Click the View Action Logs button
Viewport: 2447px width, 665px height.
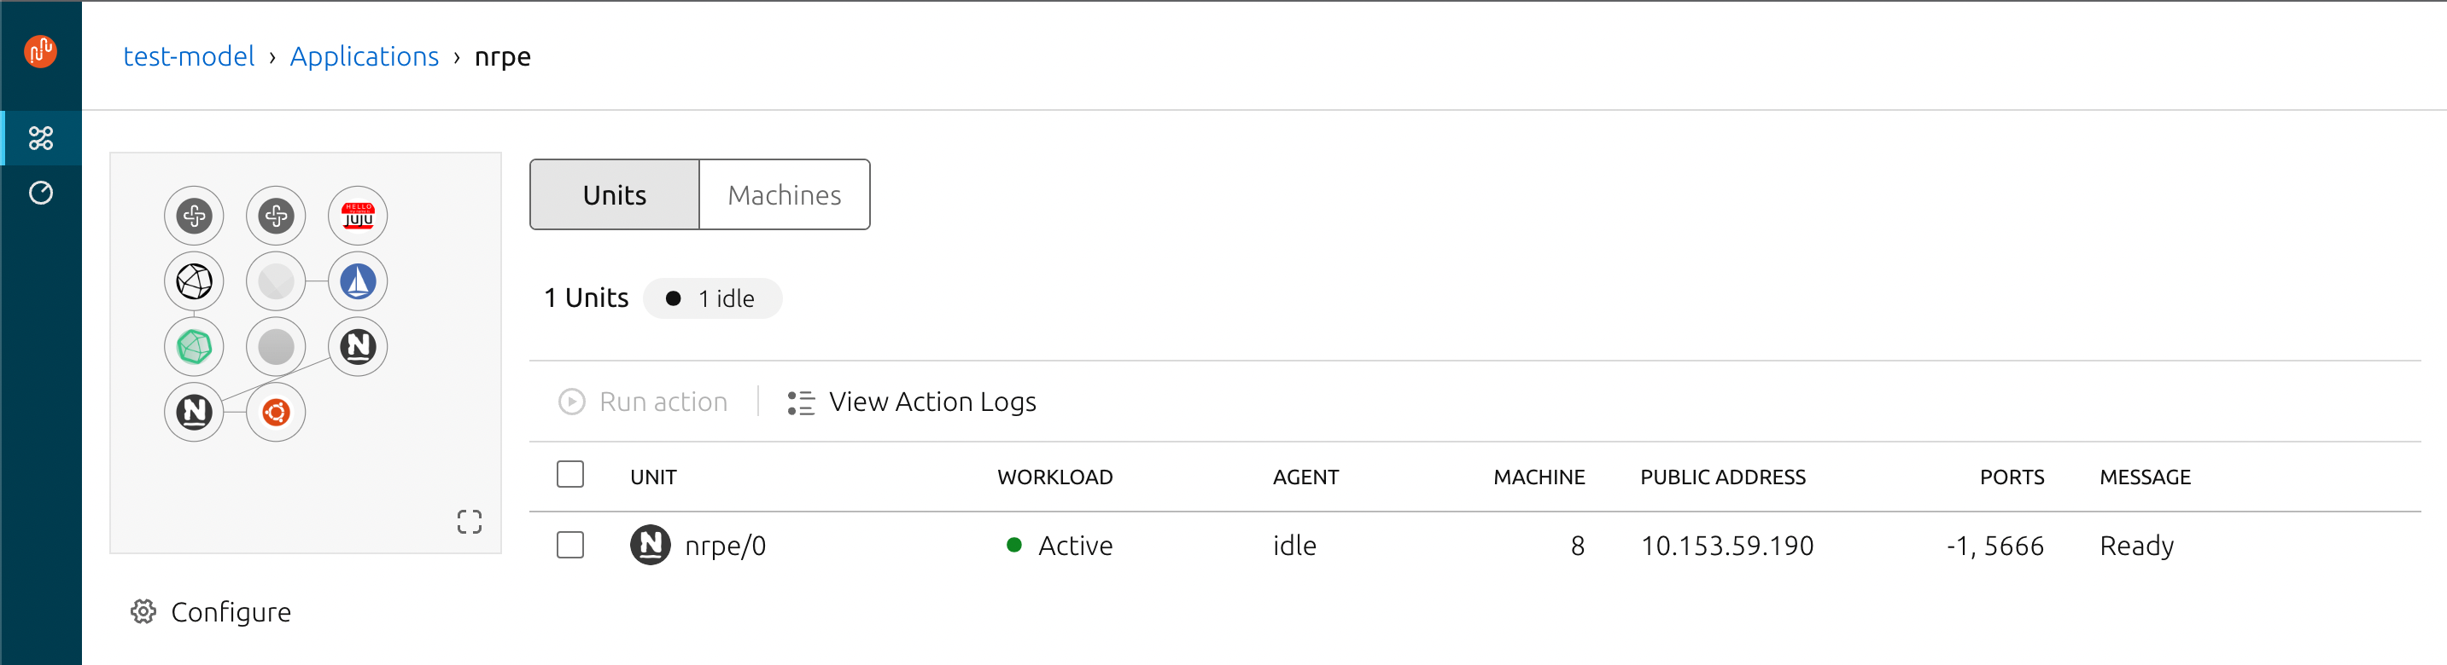(x=933, y=402)
